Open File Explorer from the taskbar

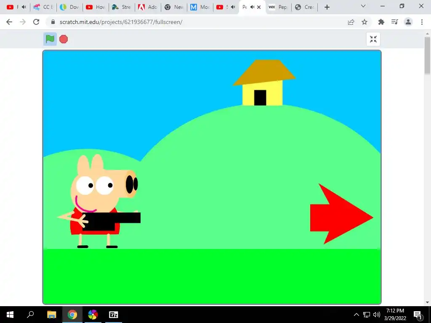pyautogui.click(x=51, y=315)
